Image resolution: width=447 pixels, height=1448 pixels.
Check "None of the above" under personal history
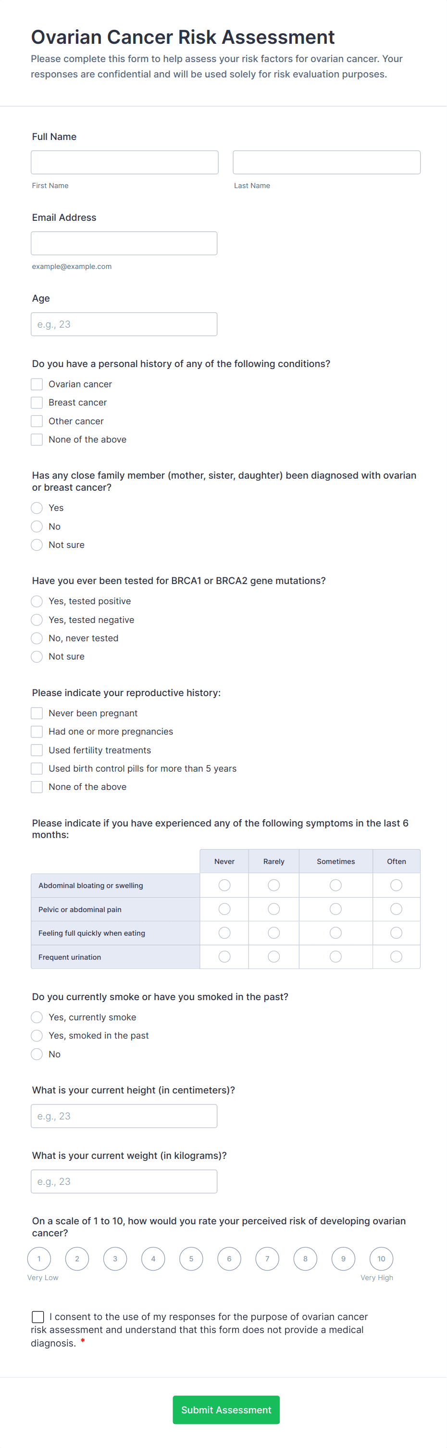pyautogui.click(x=37, y=439)
